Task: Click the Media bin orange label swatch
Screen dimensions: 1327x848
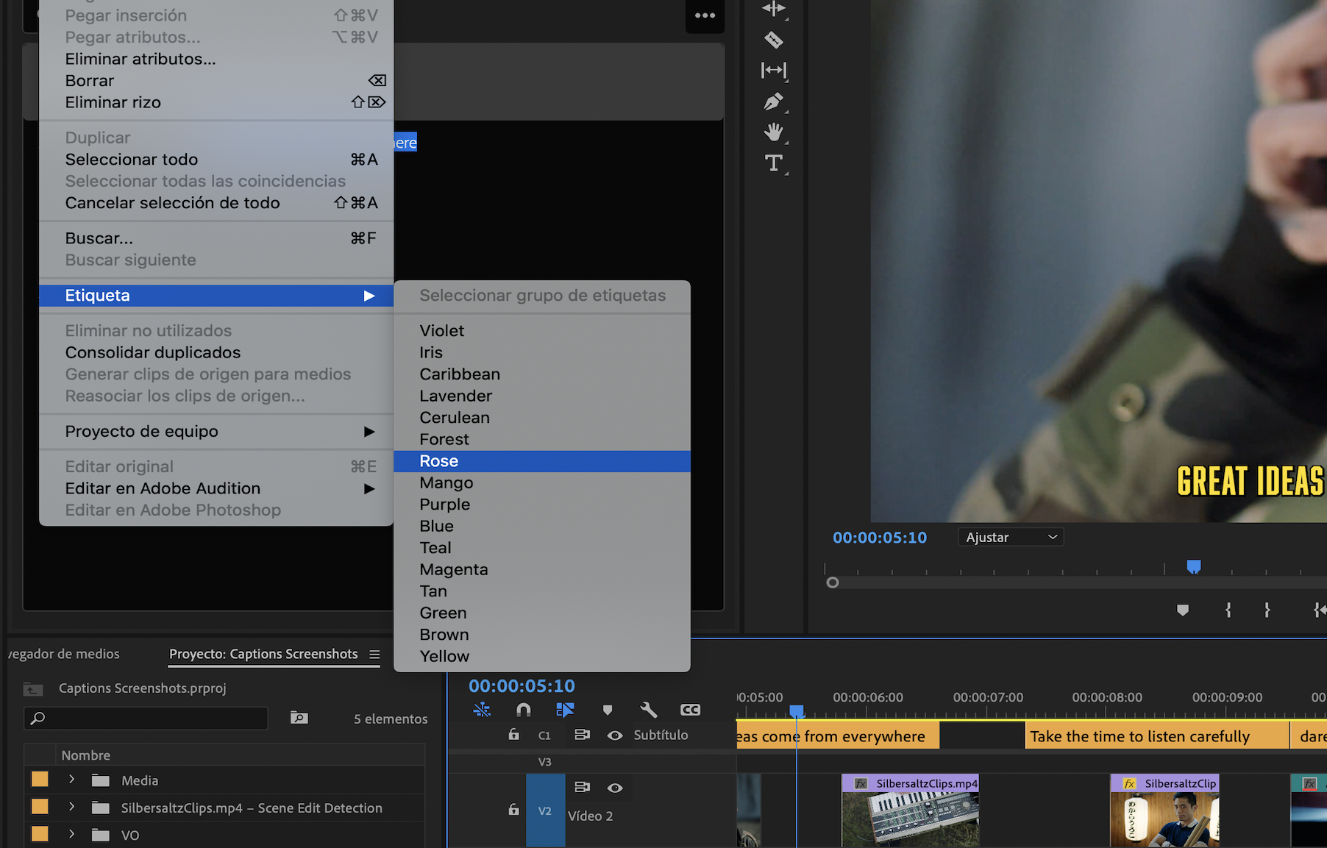Action: [40, 780]
